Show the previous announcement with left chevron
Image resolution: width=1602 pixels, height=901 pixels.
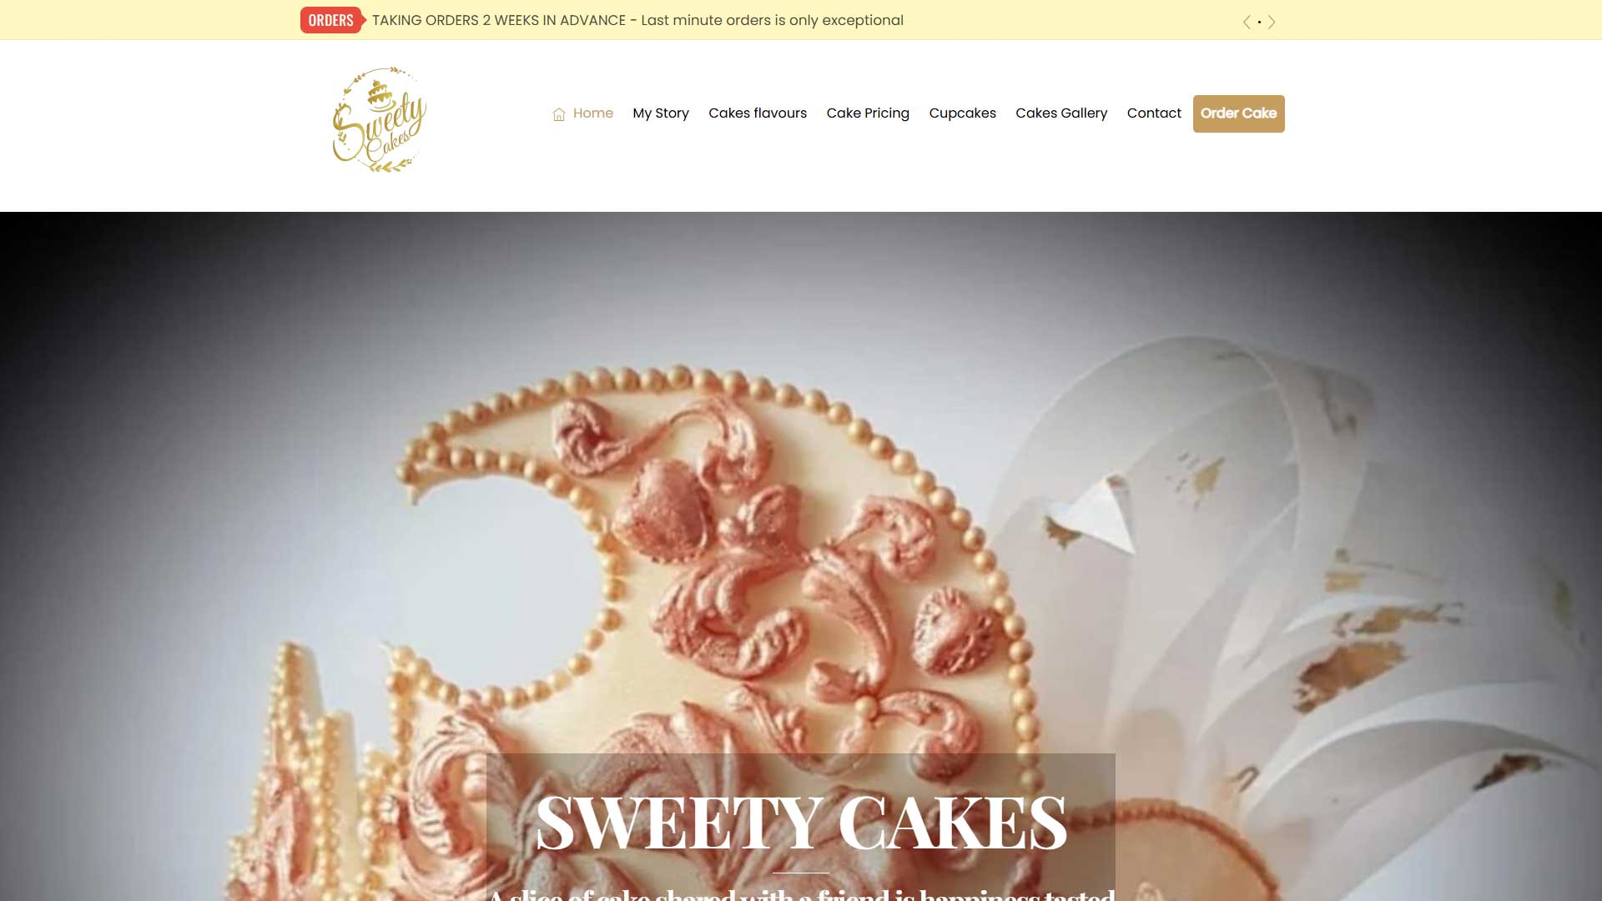[1247, 22]
